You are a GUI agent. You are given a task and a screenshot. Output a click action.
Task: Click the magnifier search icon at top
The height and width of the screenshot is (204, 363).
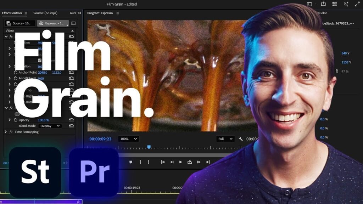(346, 4)
